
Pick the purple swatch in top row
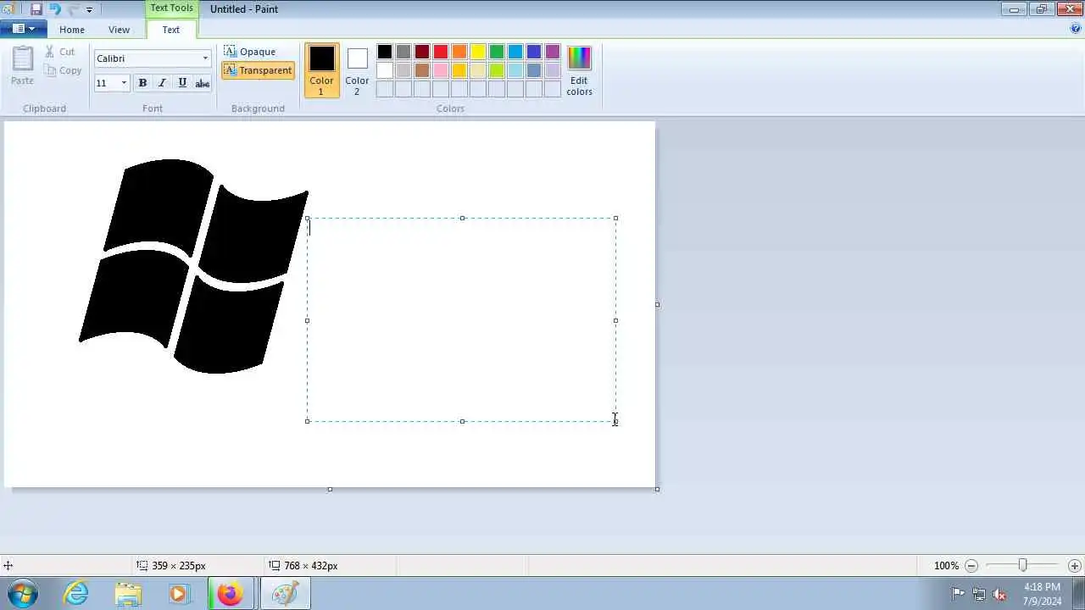(553, 52)
